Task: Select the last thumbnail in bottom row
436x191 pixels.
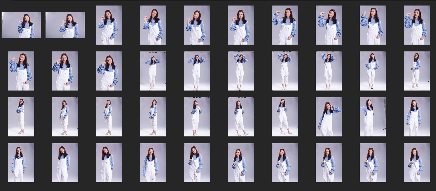Action: click(x=417, y=163)
